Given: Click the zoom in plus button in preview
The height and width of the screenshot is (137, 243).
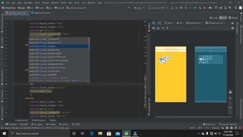Looking at the screenshot, I should tap(230, 98).
